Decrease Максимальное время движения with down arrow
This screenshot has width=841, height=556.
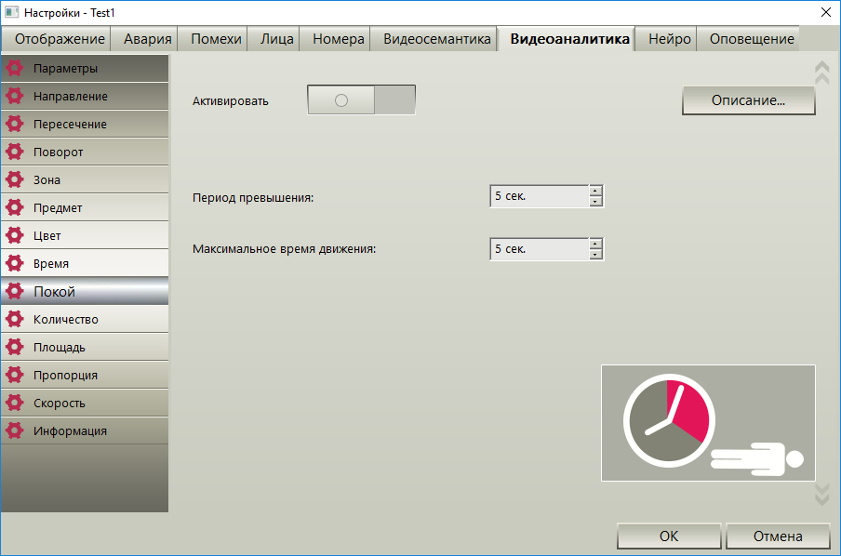595,254
